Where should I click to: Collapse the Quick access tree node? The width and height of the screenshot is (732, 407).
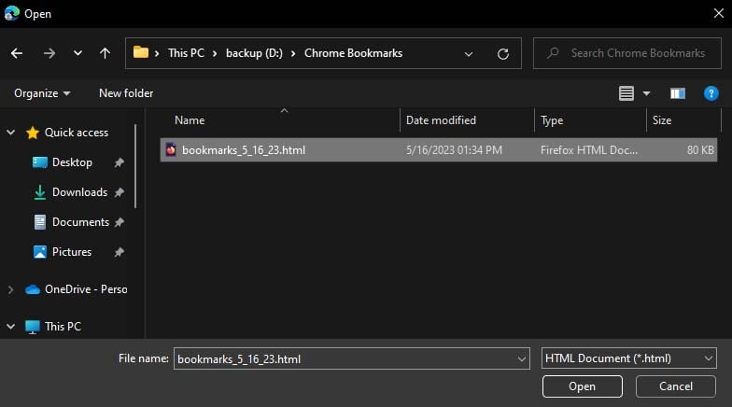(x=11, y=133)
